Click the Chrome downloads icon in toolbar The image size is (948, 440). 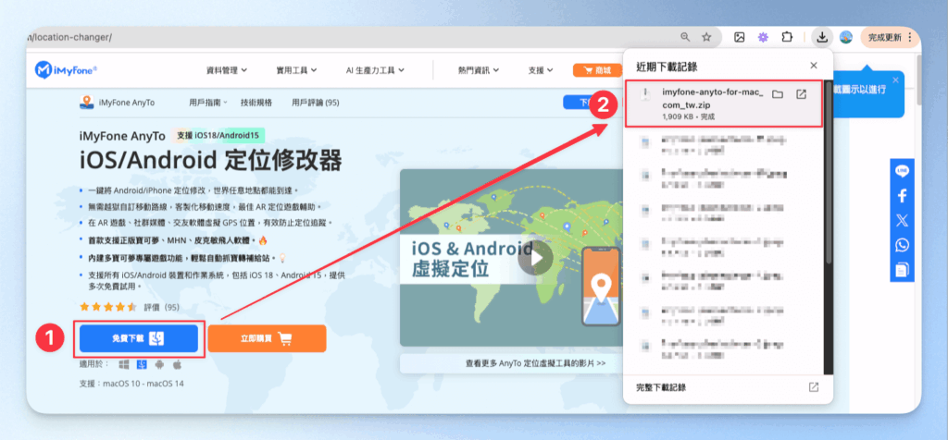821,37
